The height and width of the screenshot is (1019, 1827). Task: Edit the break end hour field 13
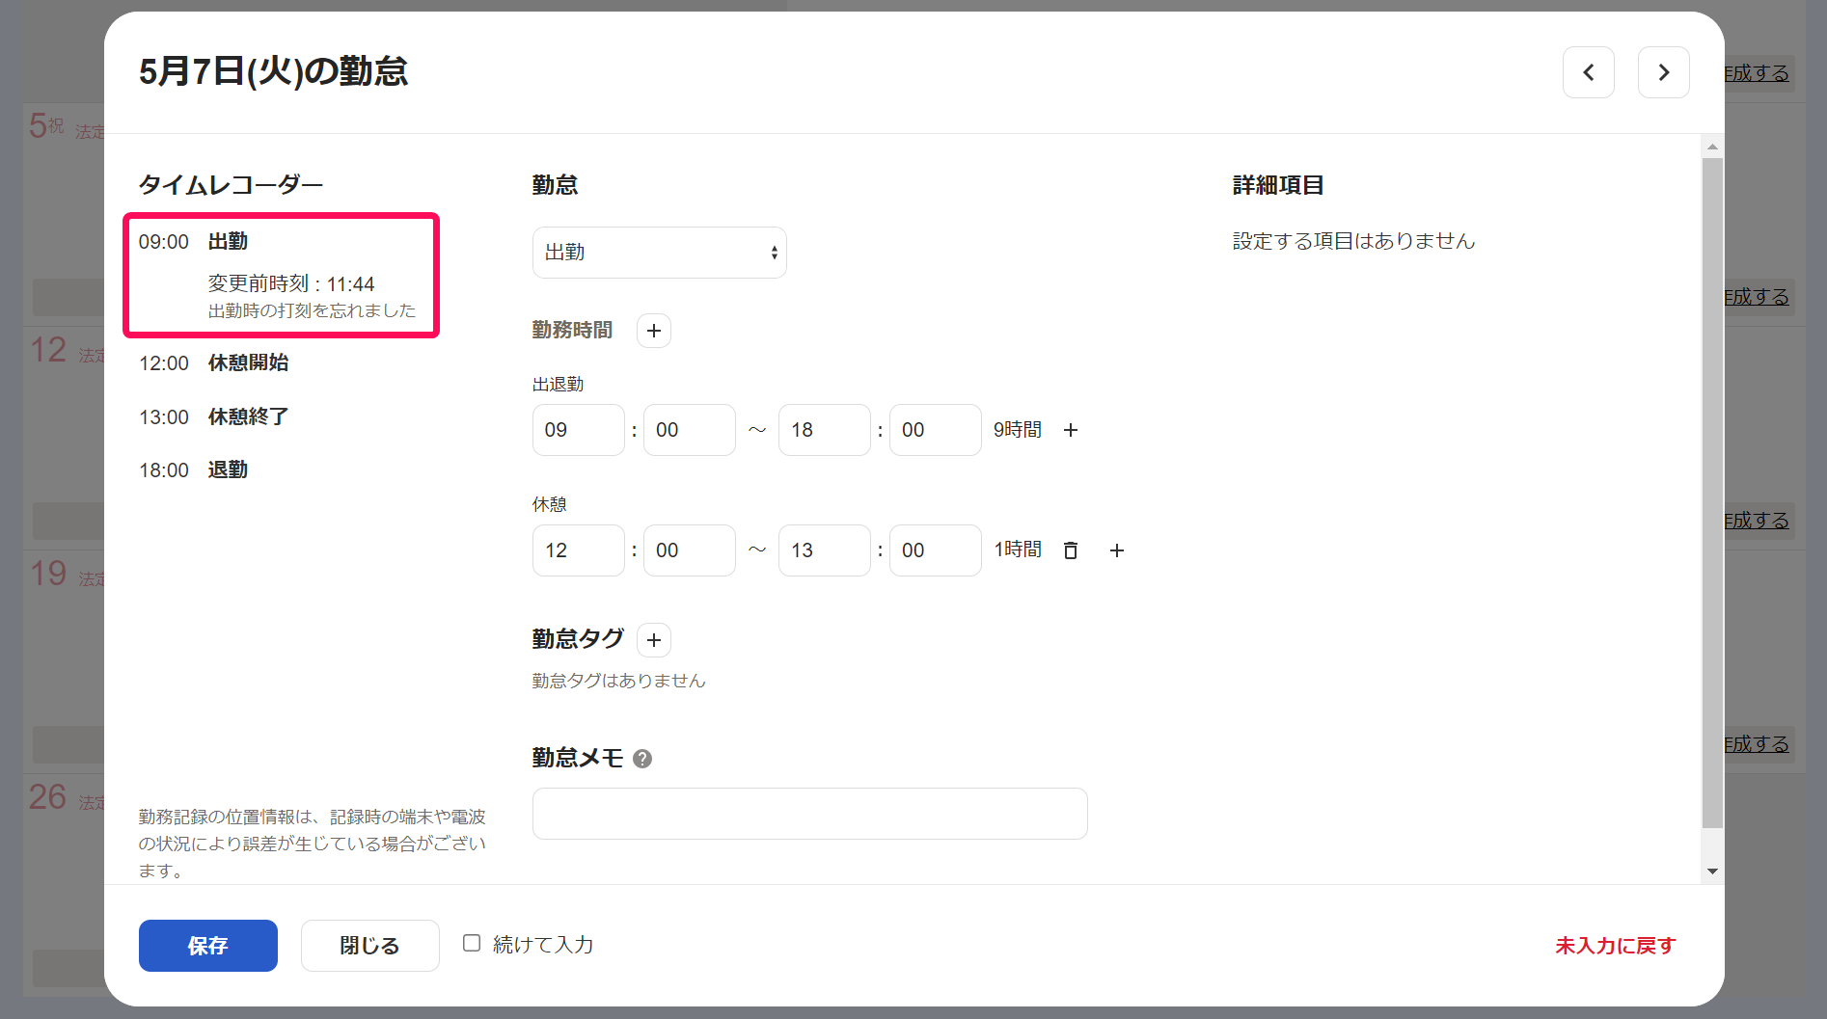pyautogui.click(x=825, y=550)
